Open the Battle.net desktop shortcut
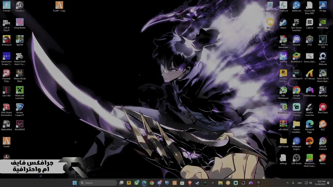 [297, 7]
